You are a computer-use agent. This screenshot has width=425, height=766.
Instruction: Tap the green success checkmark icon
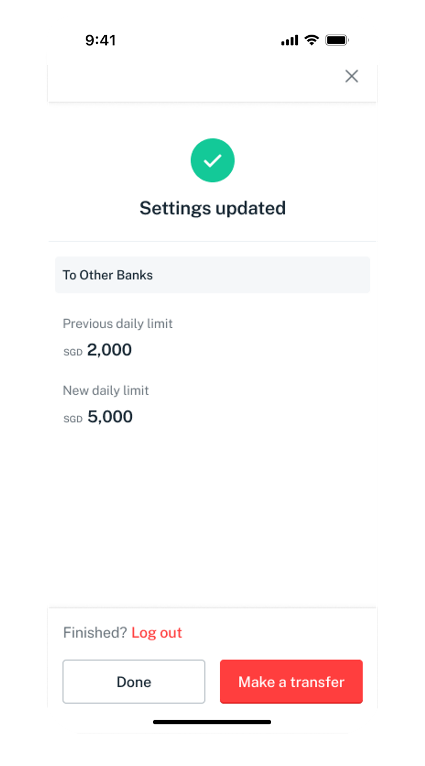[x=212, y=160]
